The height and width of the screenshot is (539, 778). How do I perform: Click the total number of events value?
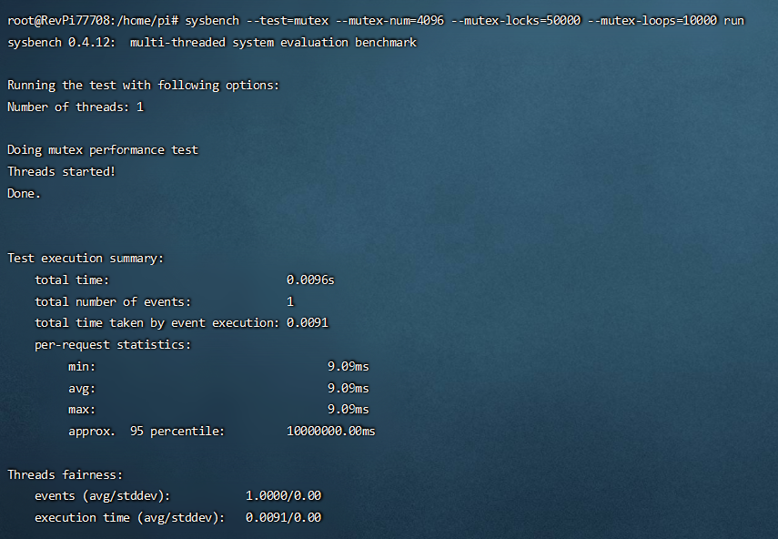(289, 301)
